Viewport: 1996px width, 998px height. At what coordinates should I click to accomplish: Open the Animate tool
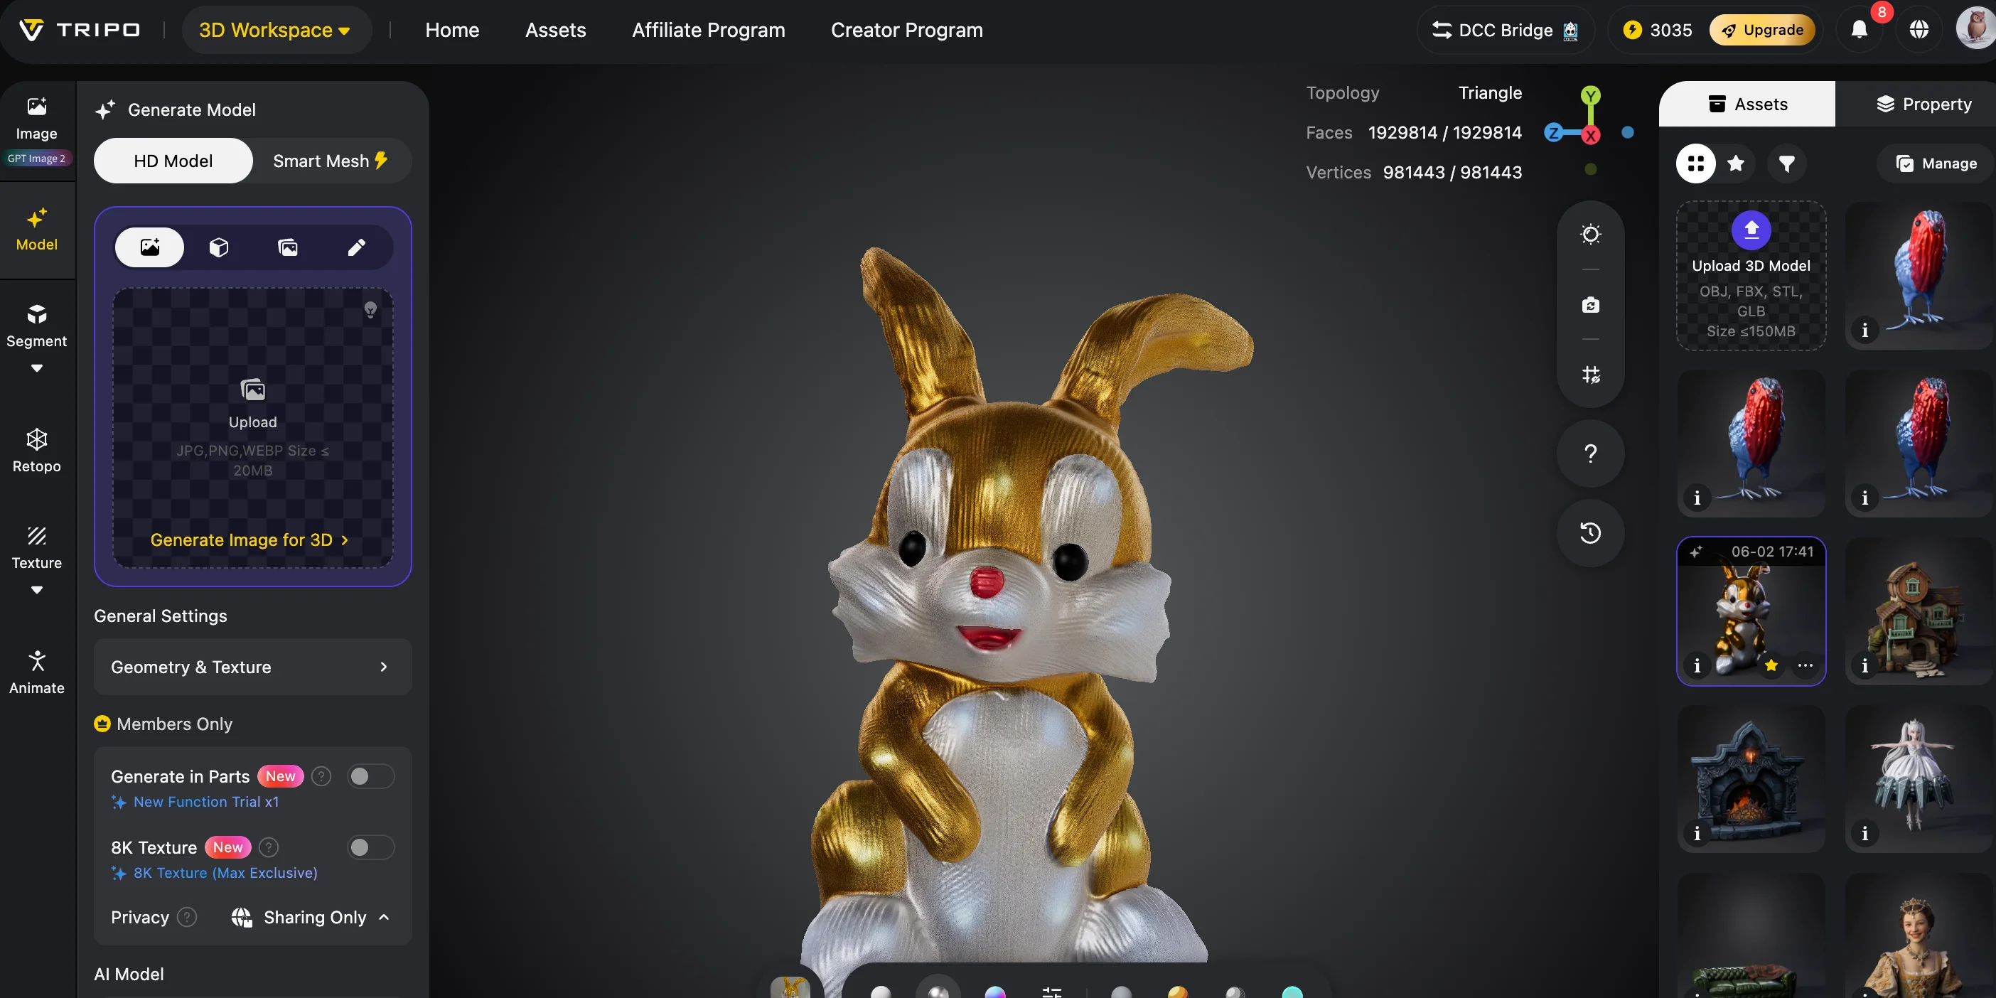36,672
